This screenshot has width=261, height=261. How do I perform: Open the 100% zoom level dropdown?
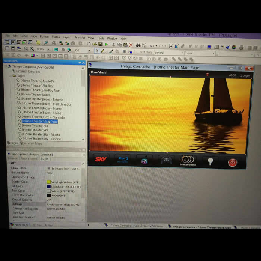48,49
